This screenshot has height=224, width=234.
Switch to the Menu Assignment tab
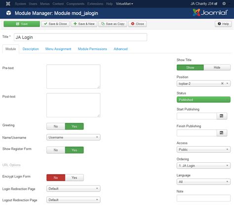click(x=58, y=49)
